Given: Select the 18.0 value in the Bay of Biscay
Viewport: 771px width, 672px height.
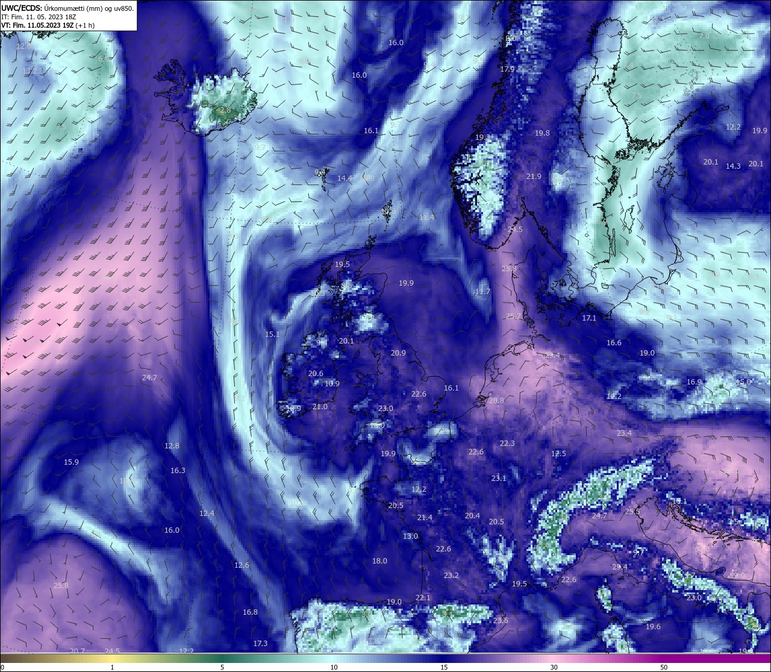Looking at the screenshot, I should [379, 561].
